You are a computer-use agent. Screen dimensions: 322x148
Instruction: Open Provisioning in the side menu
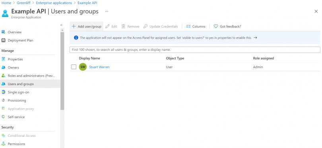pos(17,101)
